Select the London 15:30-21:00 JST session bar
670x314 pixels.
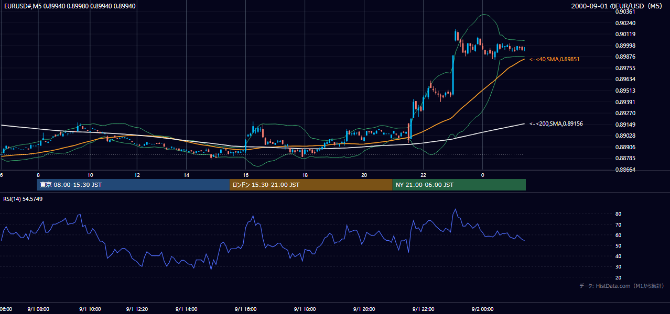pos(311,185)
